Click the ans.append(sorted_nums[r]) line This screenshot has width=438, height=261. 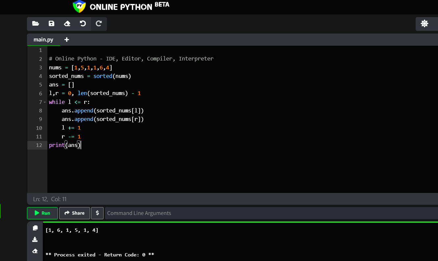(103, 119)
